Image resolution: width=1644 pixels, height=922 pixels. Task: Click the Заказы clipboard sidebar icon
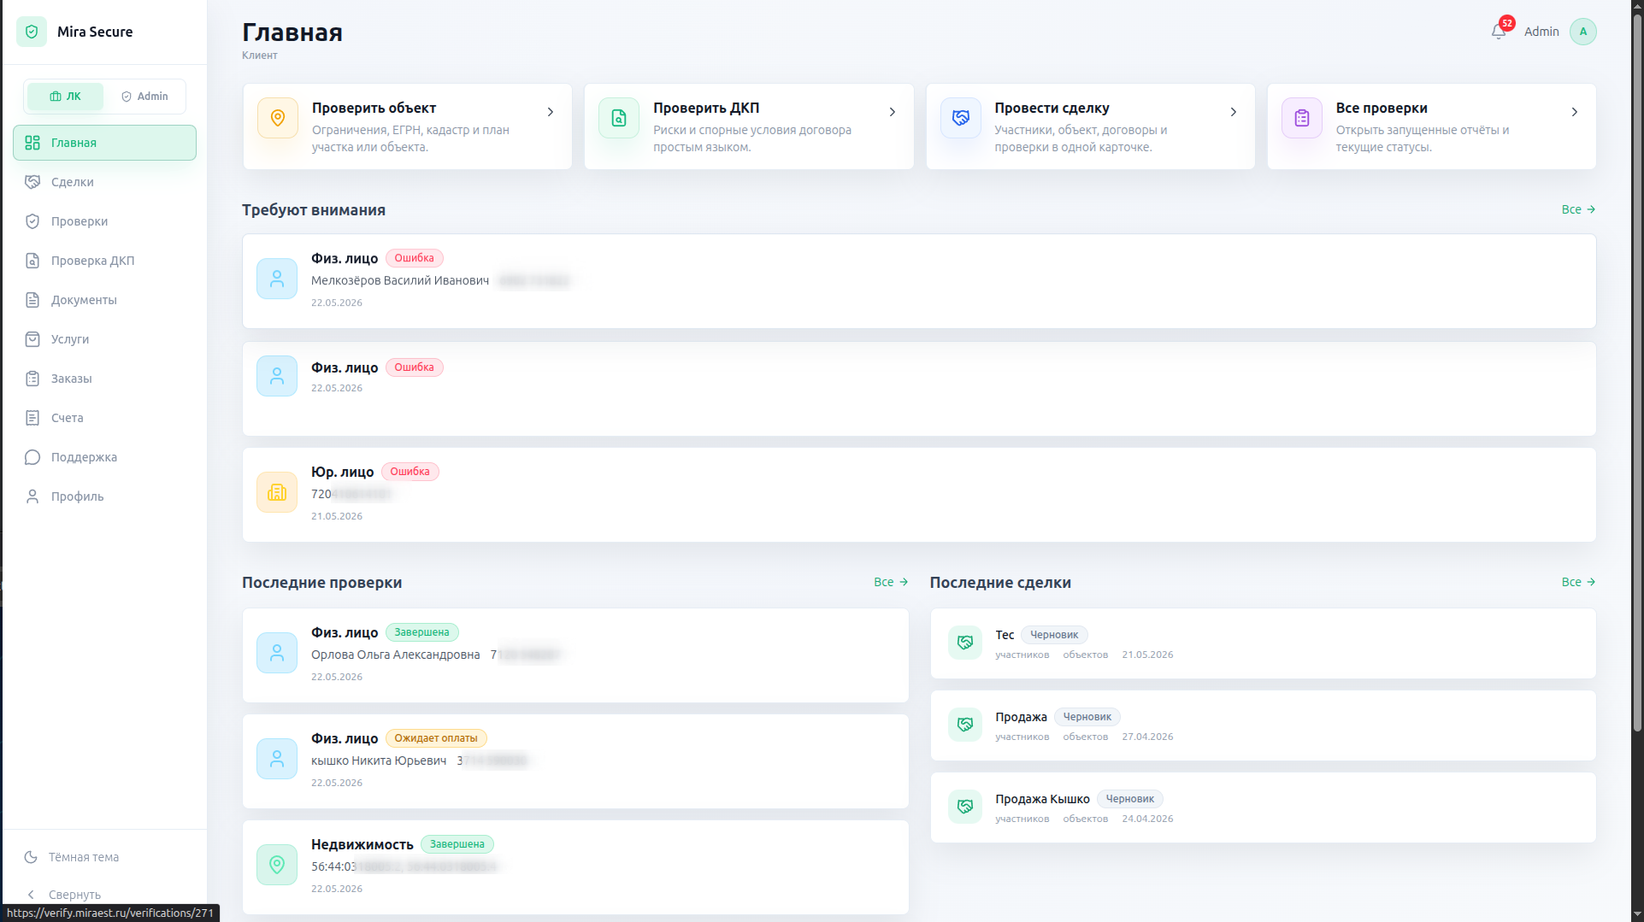coord(32,379)
